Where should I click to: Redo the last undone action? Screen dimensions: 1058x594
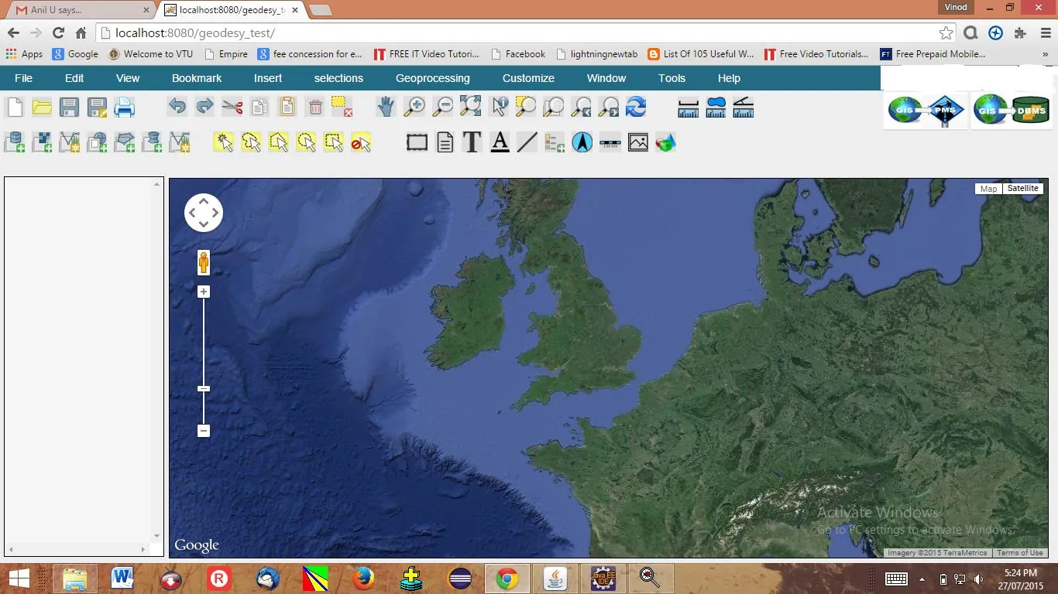click(204, 107)
